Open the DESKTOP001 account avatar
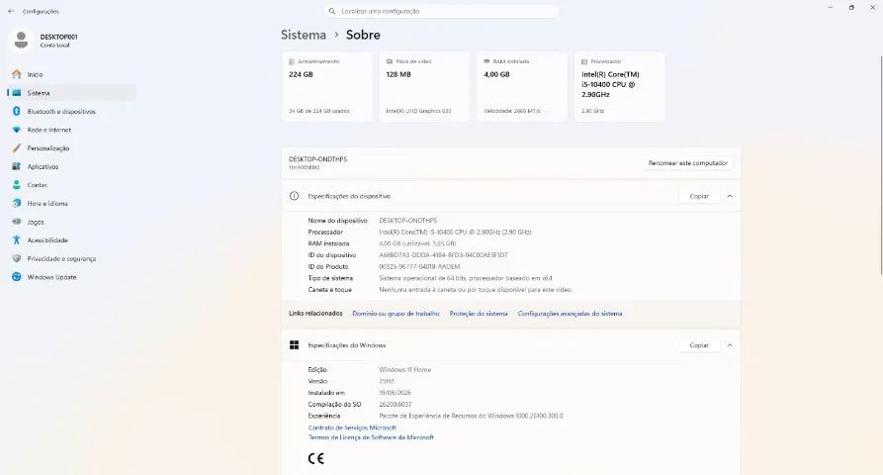The image size is (883, 475). [21, 40]
